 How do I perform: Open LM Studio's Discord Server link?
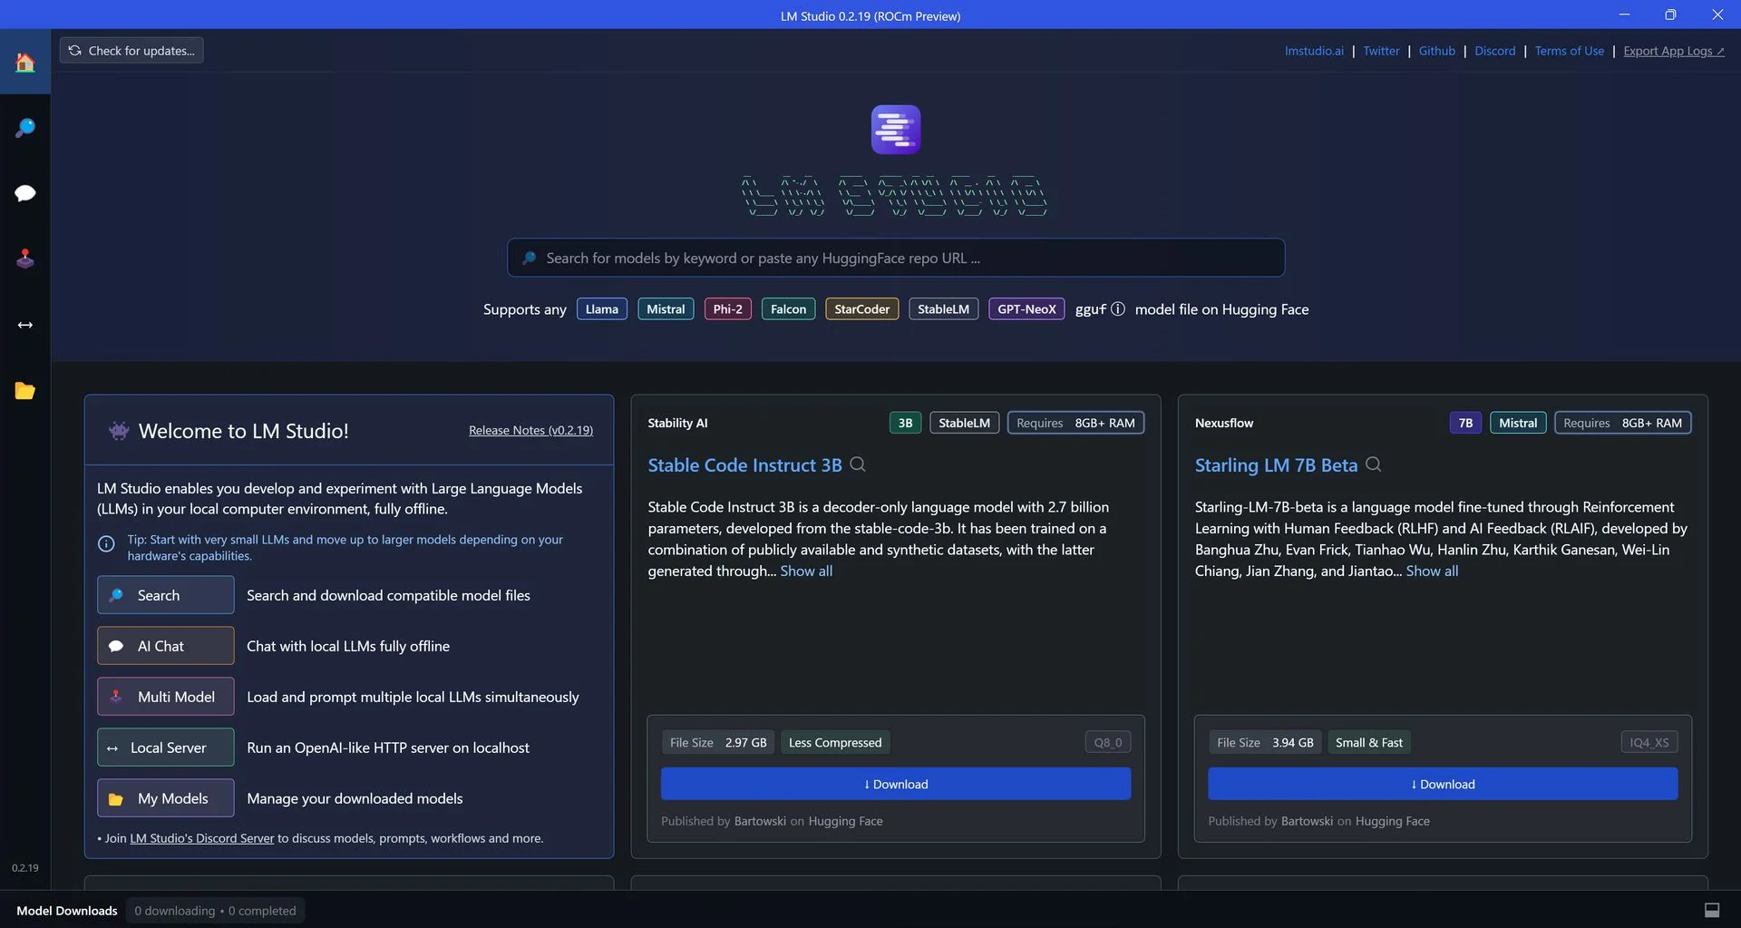coord(201,838)
